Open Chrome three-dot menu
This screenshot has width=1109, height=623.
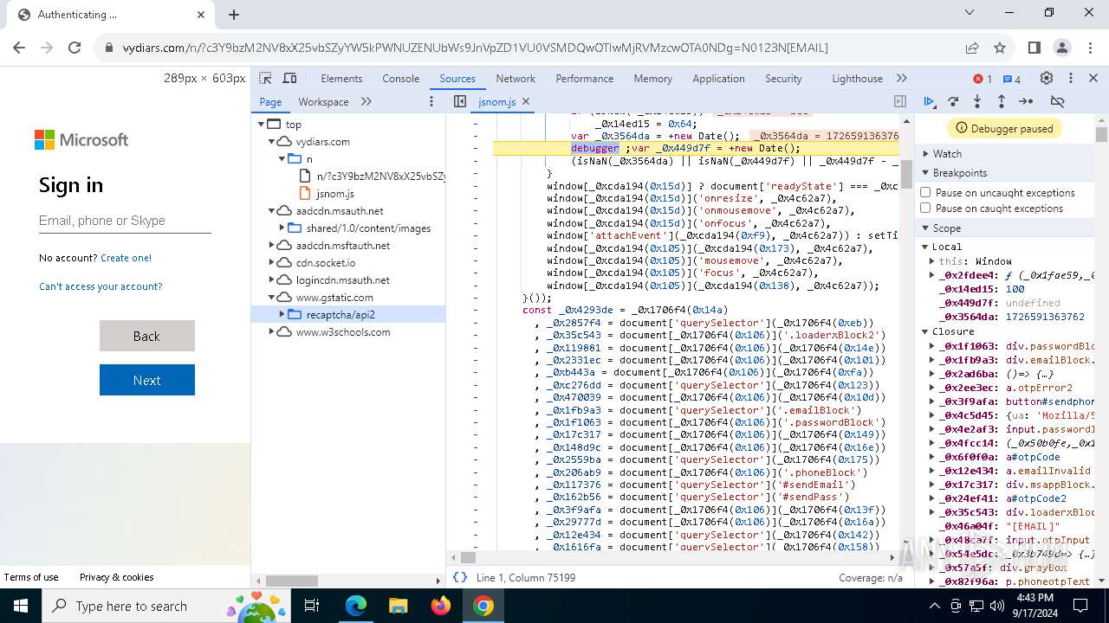click(1090, 48)
